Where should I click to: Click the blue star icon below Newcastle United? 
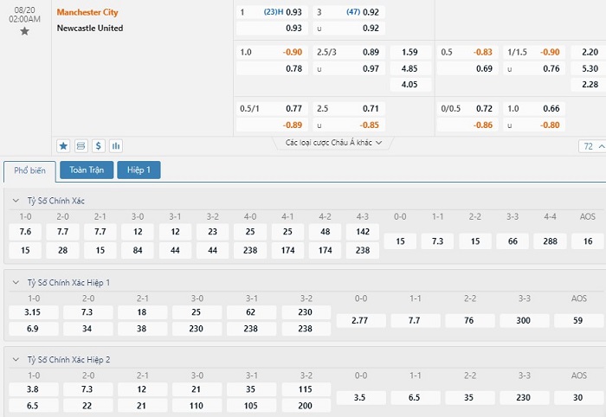63,146
